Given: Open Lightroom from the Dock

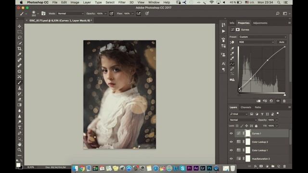Looking at the screenshot, I should click(203, 168).
